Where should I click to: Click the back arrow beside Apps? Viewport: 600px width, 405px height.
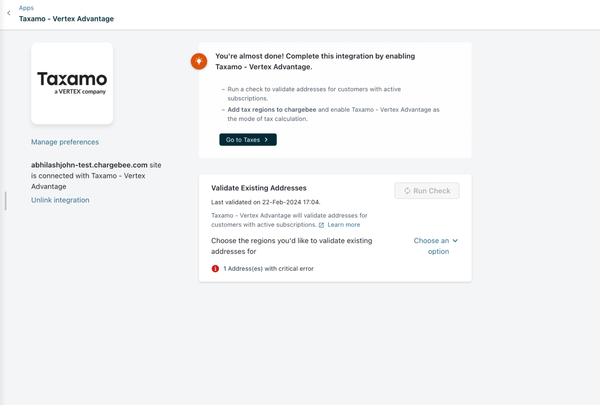click(x=9, y=13)
